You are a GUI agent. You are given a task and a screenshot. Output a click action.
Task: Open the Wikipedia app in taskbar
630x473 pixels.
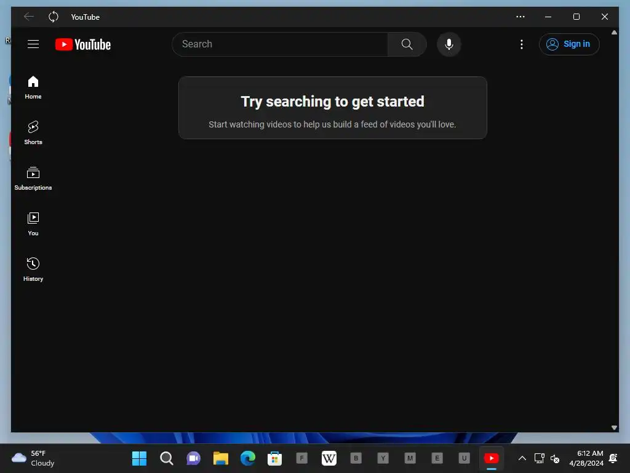pyautogui.click(x=329, y=458)
